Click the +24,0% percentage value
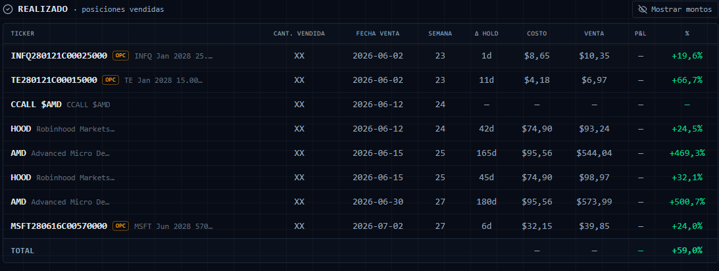The height and width of the screenshot is (271, 719). pyautogui.click(x=687, y=226)
